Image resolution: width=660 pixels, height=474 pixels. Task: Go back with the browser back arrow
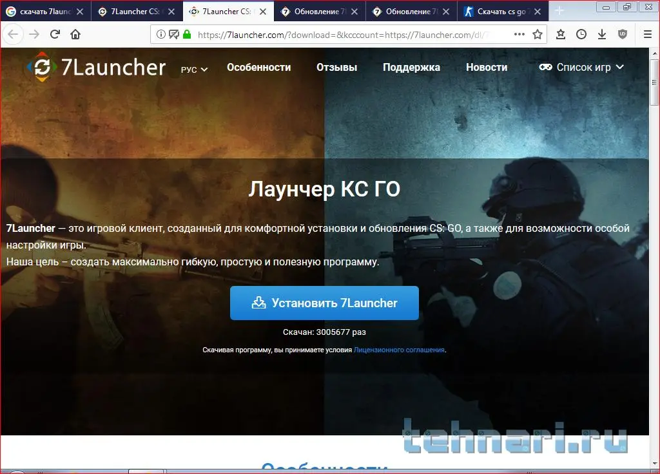[x=13, y=34]
